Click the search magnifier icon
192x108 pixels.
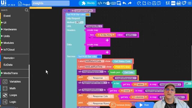[x=26, y=10]
